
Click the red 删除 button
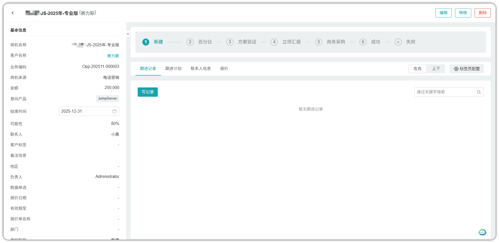(482, 13)
